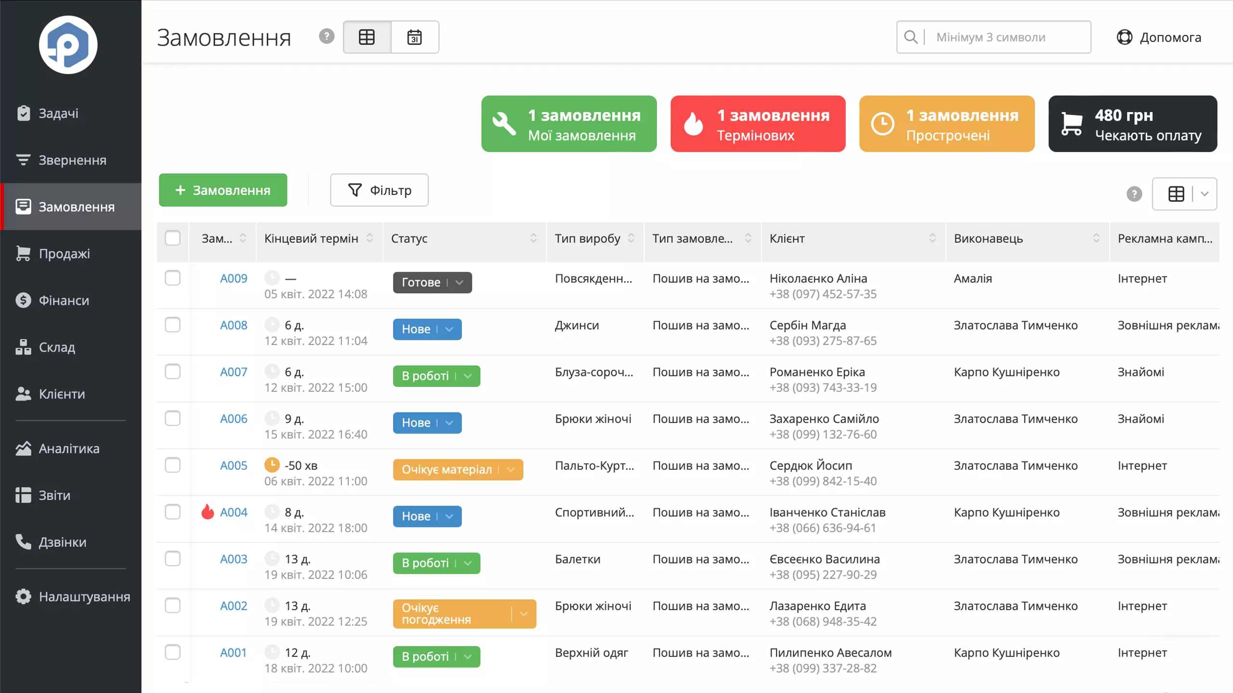Open the Допомога help icon
Viewport: 1233px width, 693px height.
tap(1125, 37)
